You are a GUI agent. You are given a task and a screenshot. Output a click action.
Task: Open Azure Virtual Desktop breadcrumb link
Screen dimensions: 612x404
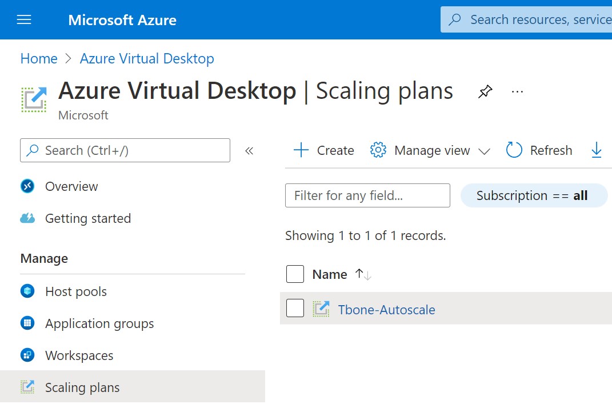pyautogui.click(x=147, y=58)
